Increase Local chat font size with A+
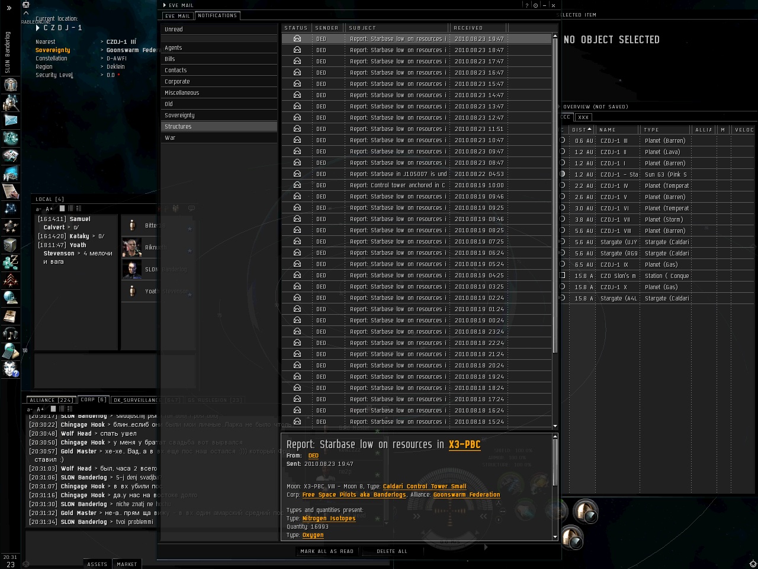This screenshot has width=758, height=569. [49, 209]
